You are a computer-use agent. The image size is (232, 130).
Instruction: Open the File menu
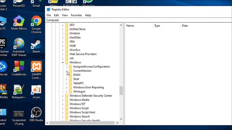[x=49, y=15]
